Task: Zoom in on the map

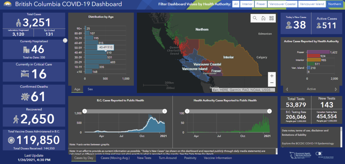Action: 272,76
